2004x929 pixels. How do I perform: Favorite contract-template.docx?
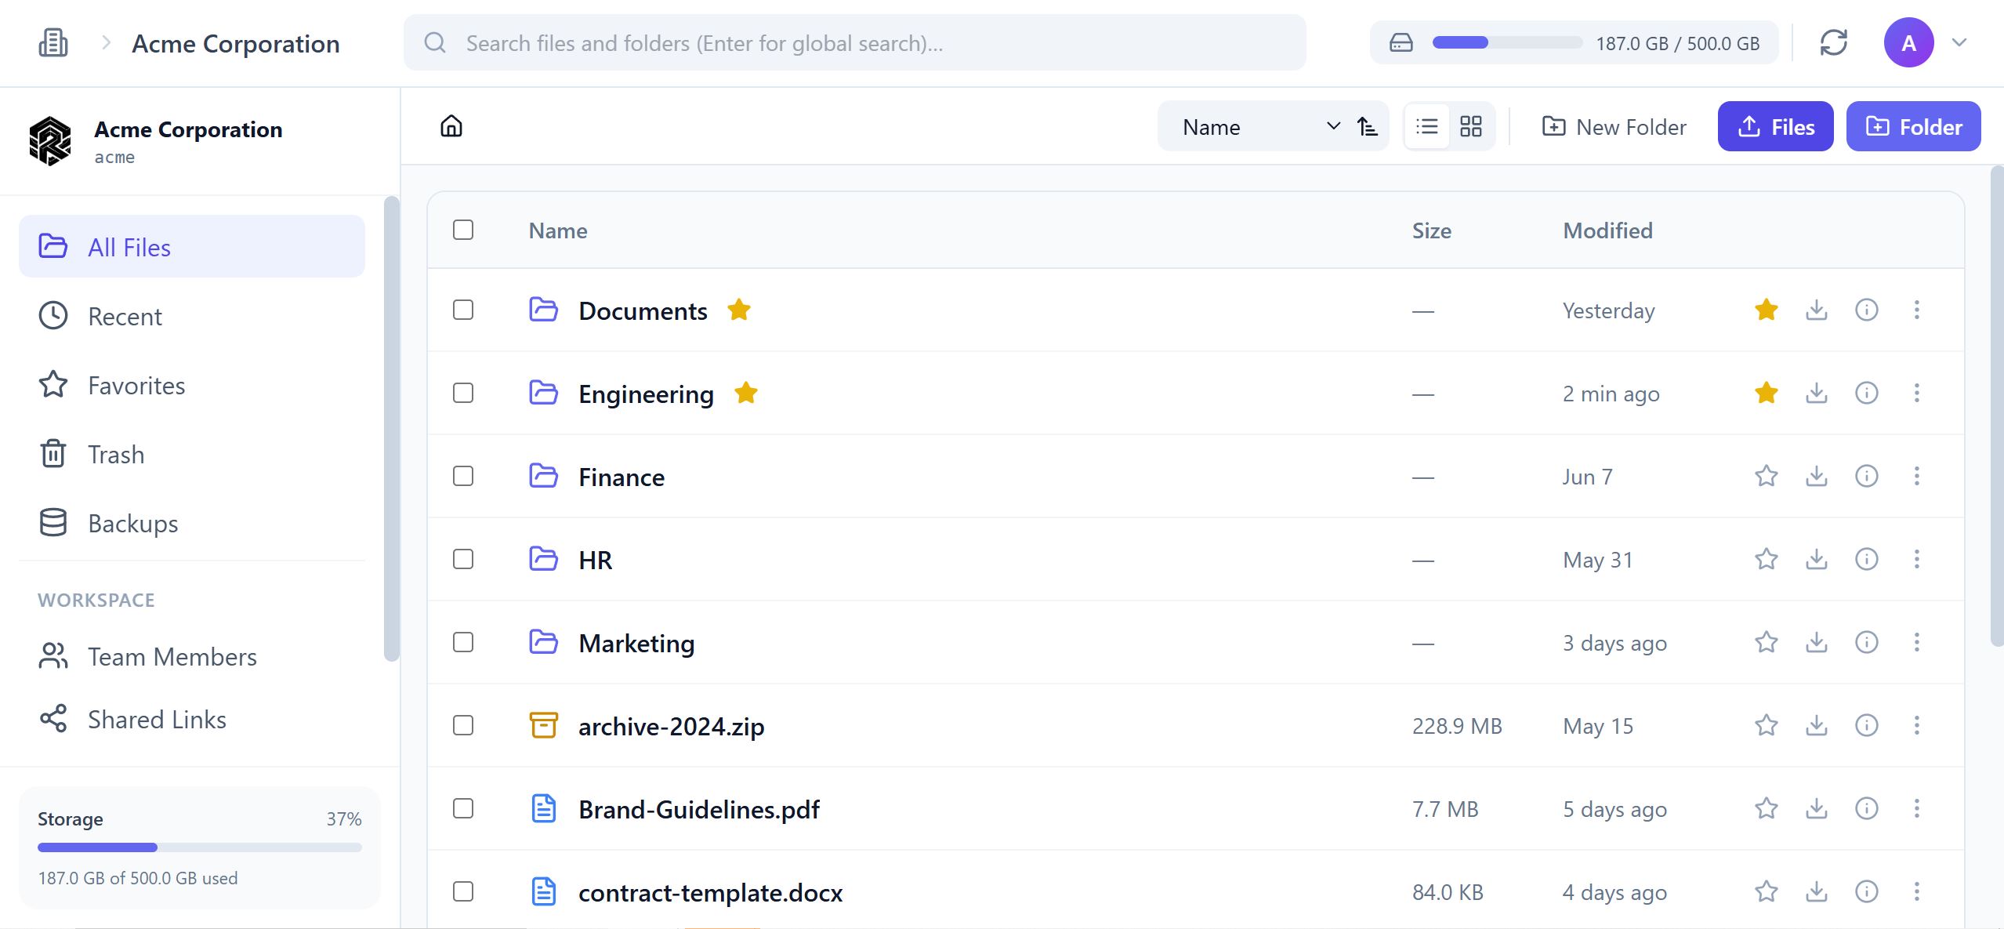coord(1766,891)
